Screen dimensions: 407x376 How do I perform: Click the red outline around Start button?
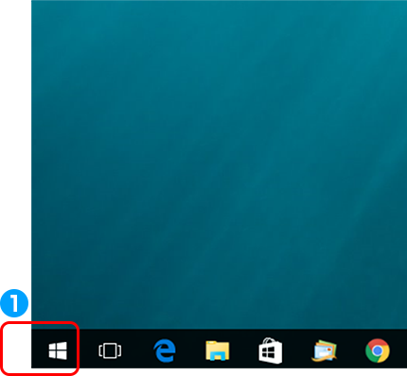[40, 322]
